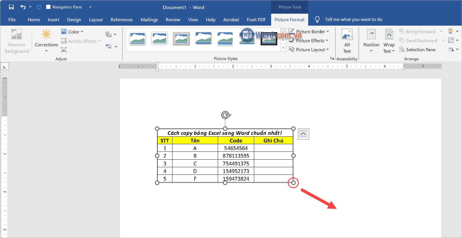Image resolution: width=462 pixels, height=238 pixels.
Task: Undo the last action
Action: pyautogui.click(x=23, y=7)
